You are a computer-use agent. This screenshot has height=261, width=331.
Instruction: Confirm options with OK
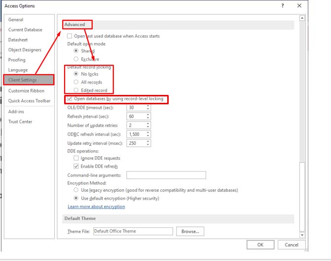(260, 245)
